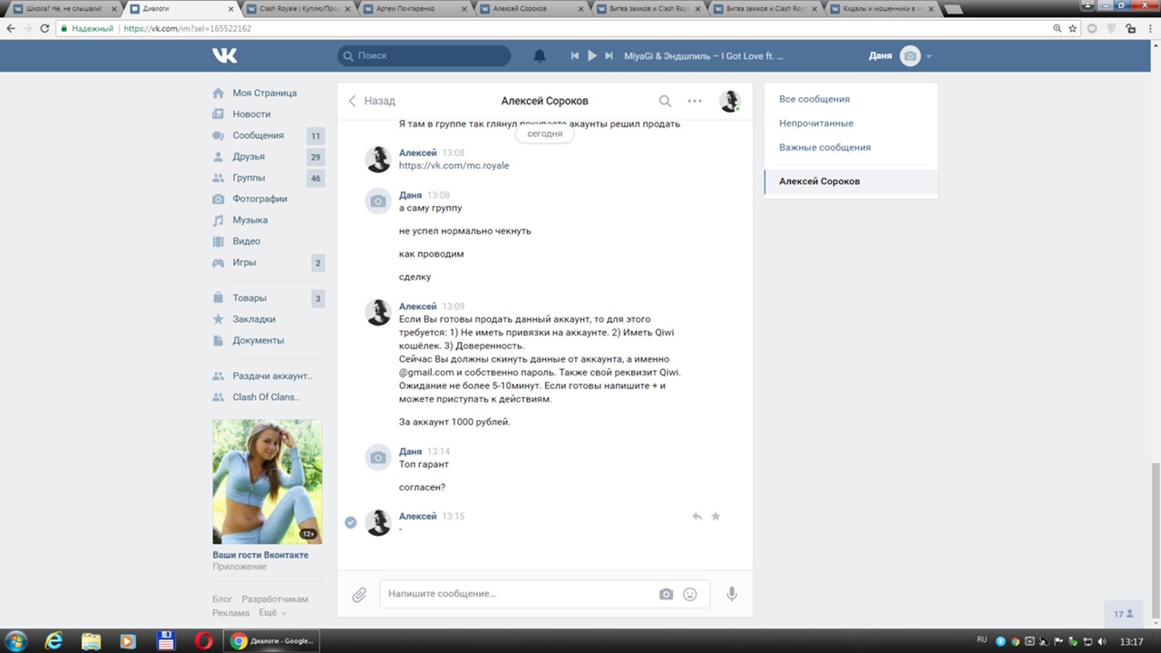Open the three-dot conversation actions menu
The image size is (1161, 653).
(x=695, y=102)
